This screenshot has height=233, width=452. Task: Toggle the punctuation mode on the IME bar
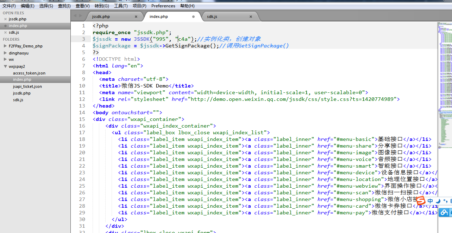(x=445, y=201)
